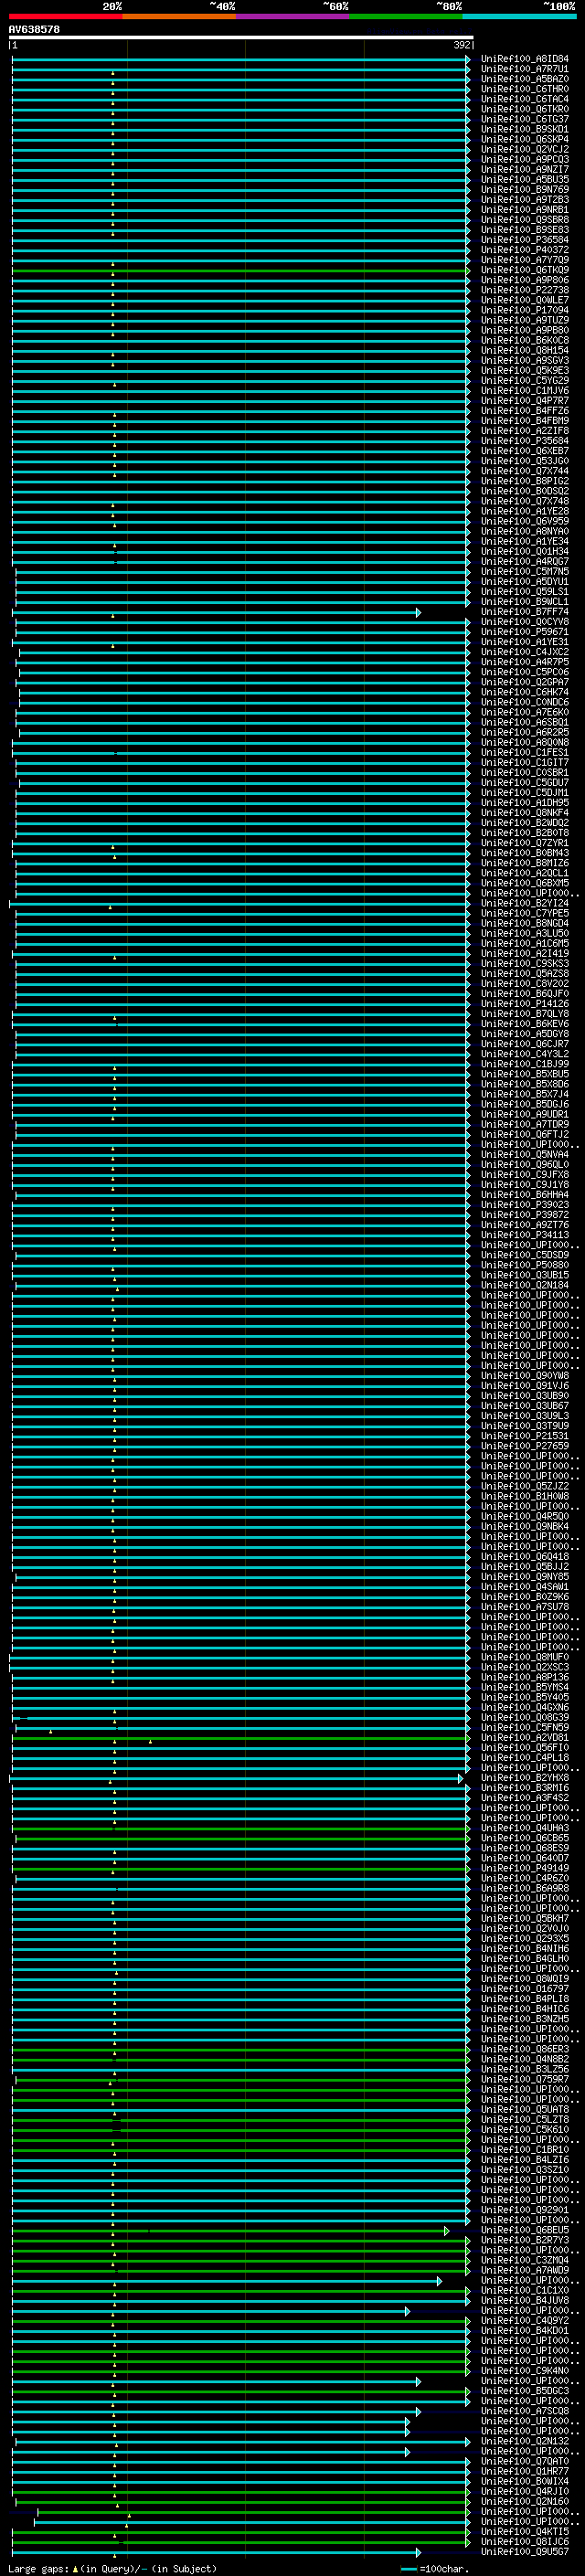Select label UniRef100_C1BJ99
The height and width of the screenshot is (2576, 585).
pyautogui.click(x=524, y=1064)
